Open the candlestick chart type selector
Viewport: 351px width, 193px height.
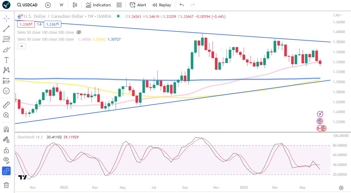pos(75,5)
